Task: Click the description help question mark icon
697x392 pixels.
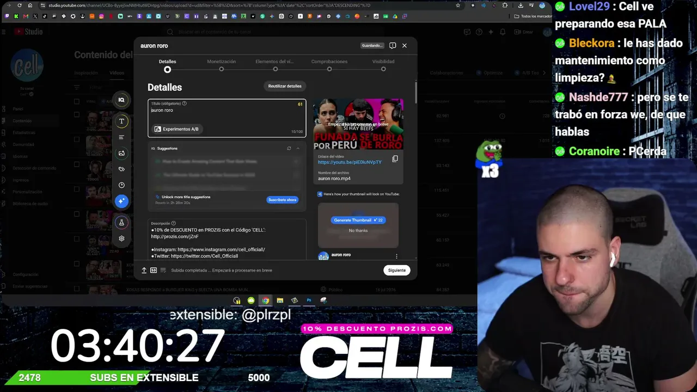Action: pyautogui.click(x=174, y=223)
